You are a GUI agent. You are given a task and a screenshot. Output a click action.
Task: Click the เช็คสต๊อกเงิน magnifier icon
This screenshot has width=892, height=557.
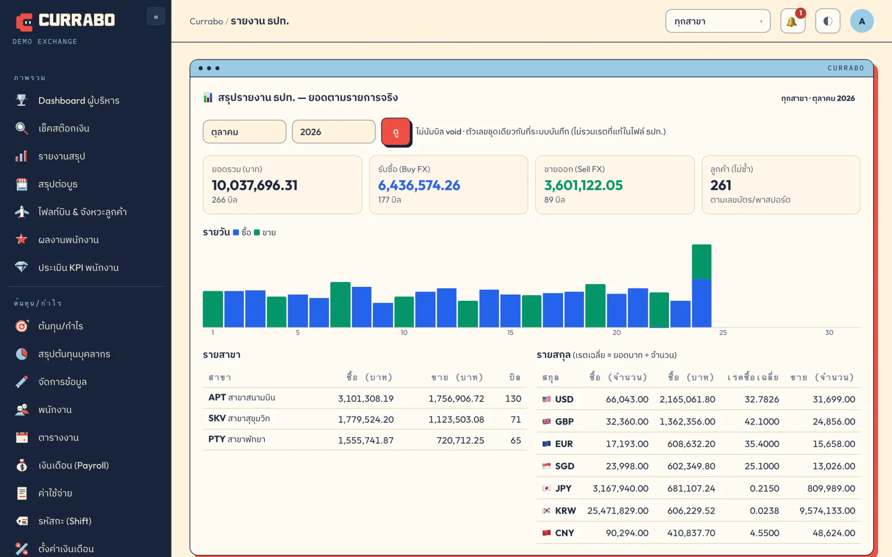[21, 128]
